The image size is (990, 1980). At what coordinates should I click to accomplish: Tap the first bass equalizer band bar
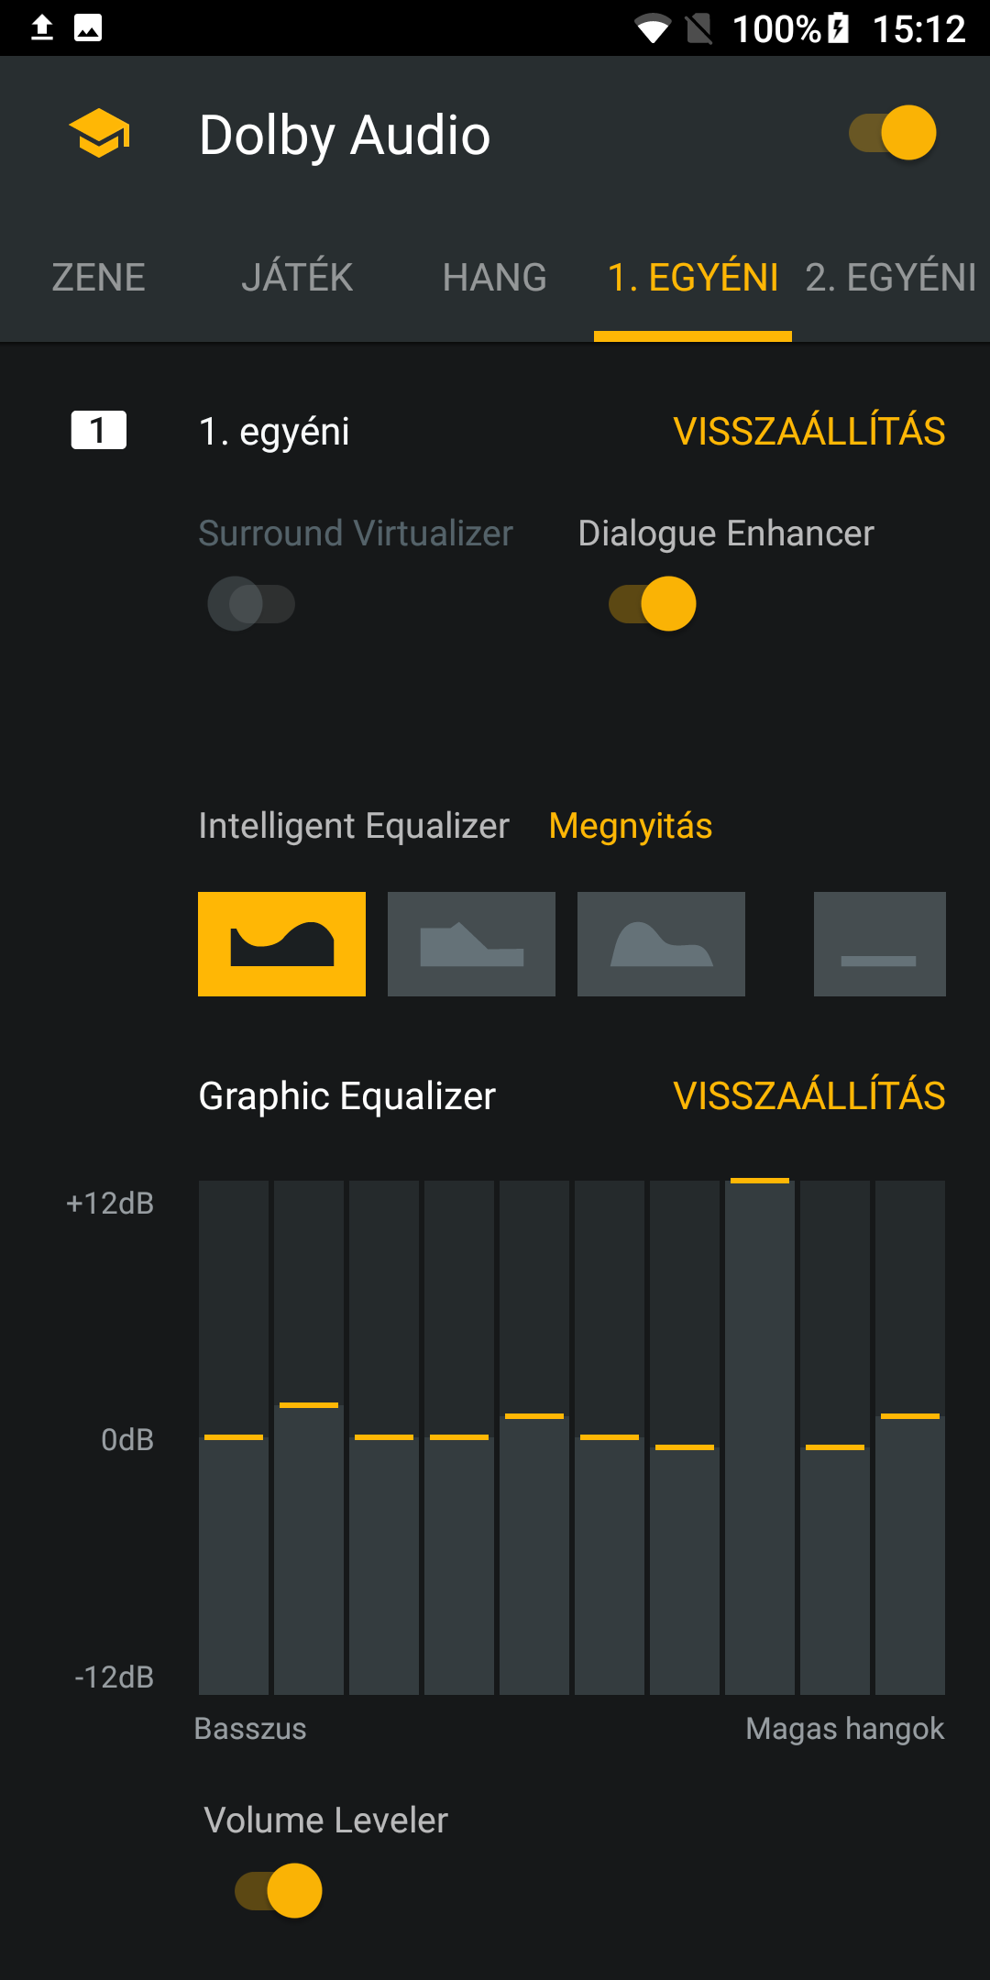point(234,1437)
